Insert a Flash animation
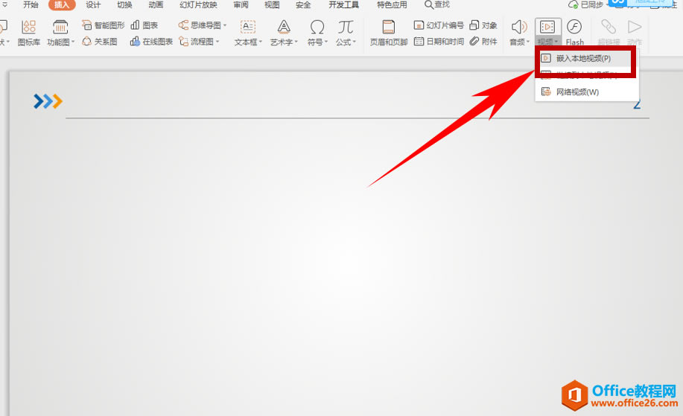This screenshot has width=683, height=416. pyautogui.click(x=574, y=33)
